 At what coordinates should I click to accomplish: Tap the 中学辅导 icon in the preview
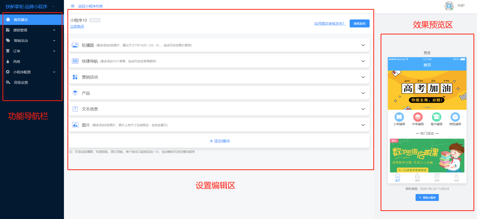(x=418, y=117)
